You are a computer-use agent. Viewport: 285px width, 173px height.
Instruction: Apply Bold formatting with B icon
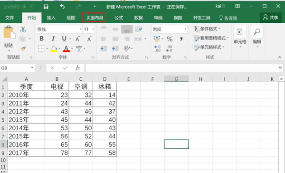pyautogui.click(x=41, y=38)
